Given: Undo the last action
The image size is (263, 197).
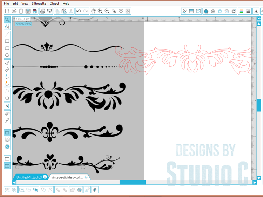Looking at the screenshot, I should click(x=79, y=11).
